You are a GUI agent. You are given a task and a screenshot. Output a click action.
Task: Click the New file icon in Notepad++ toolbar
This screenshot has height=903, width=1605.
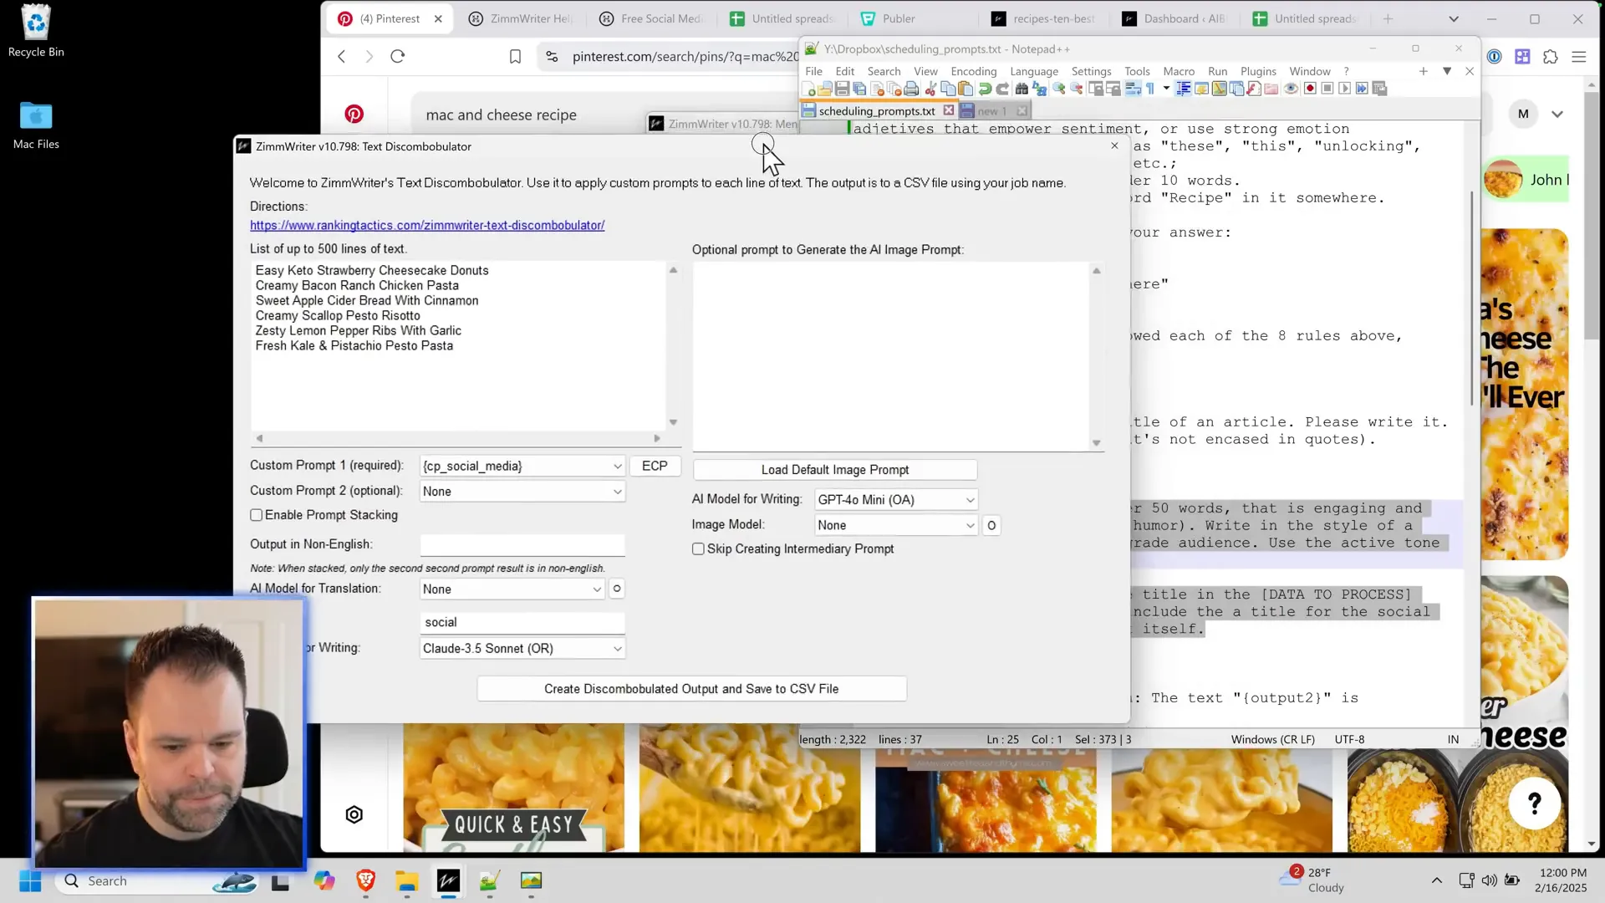808,89
